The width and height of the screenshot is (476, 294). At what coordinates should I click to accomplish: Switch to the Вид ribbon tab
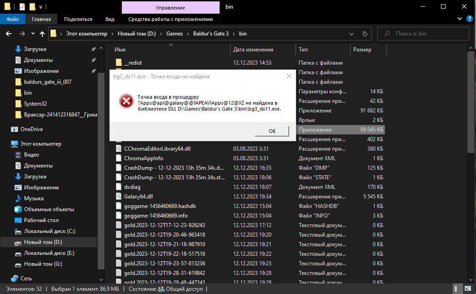[110, 19]
